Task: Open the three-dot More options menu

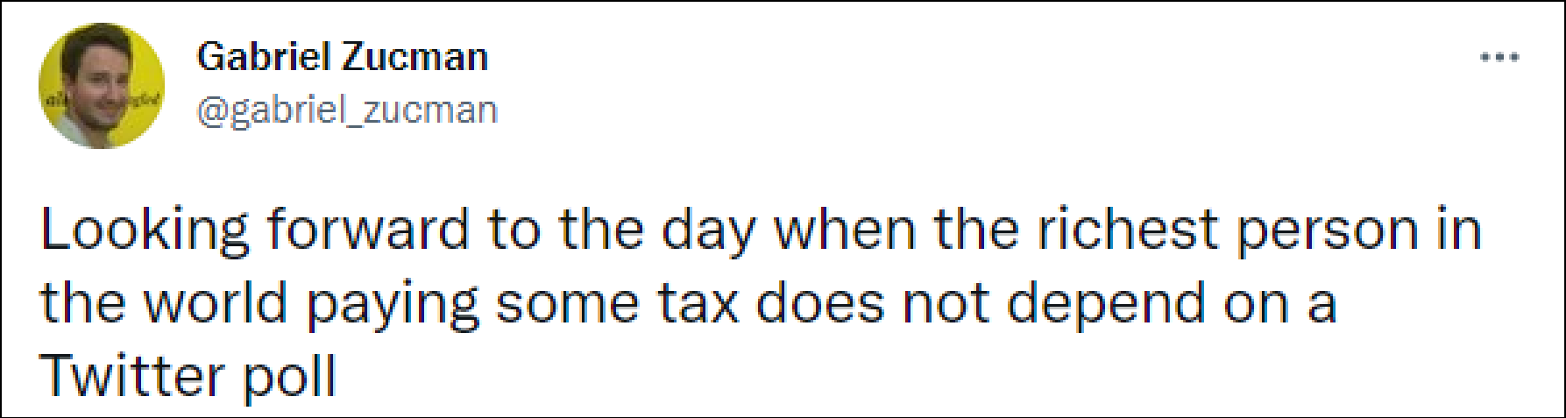Action: tap(1499, 58)
